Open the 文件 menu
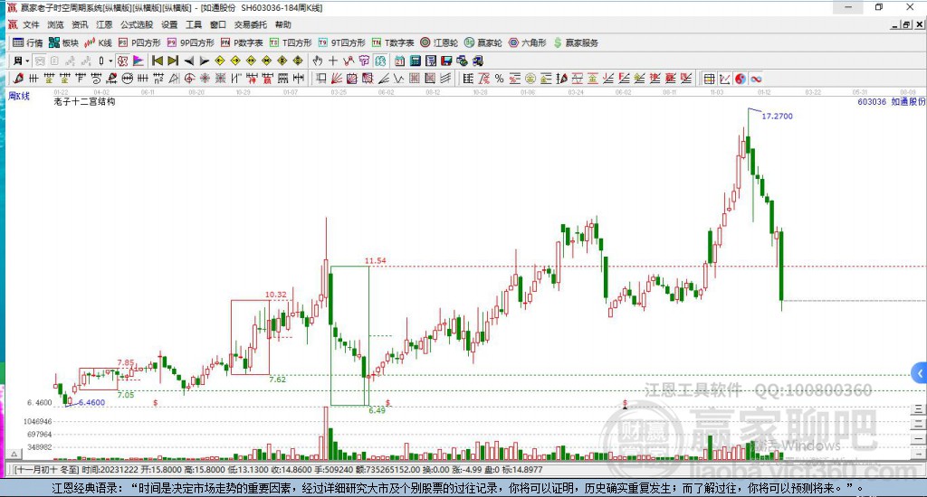Screen dimensions: 927x497 (x=31, y=24)
